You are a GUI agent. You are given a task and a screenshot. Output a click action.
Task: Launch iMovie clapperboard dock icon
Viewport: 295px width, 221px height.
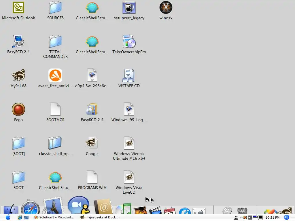click(x=155, y=210)
